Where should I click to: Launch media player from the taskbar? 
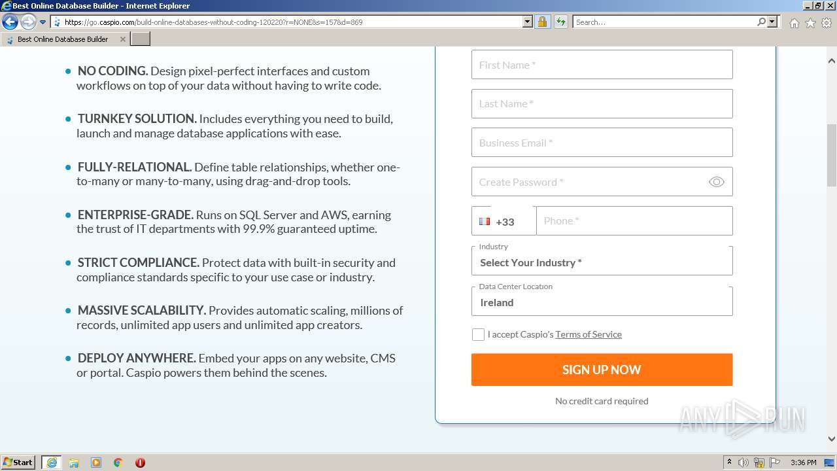(x=96, y=462)
